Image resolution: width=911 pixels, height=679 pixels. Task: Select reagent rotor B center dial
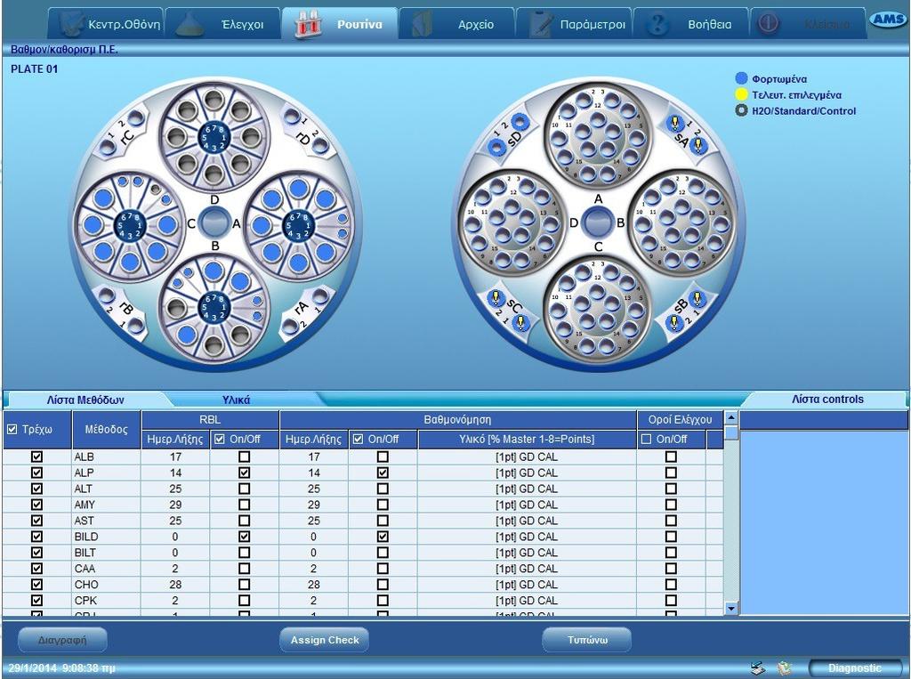[214, 308]
